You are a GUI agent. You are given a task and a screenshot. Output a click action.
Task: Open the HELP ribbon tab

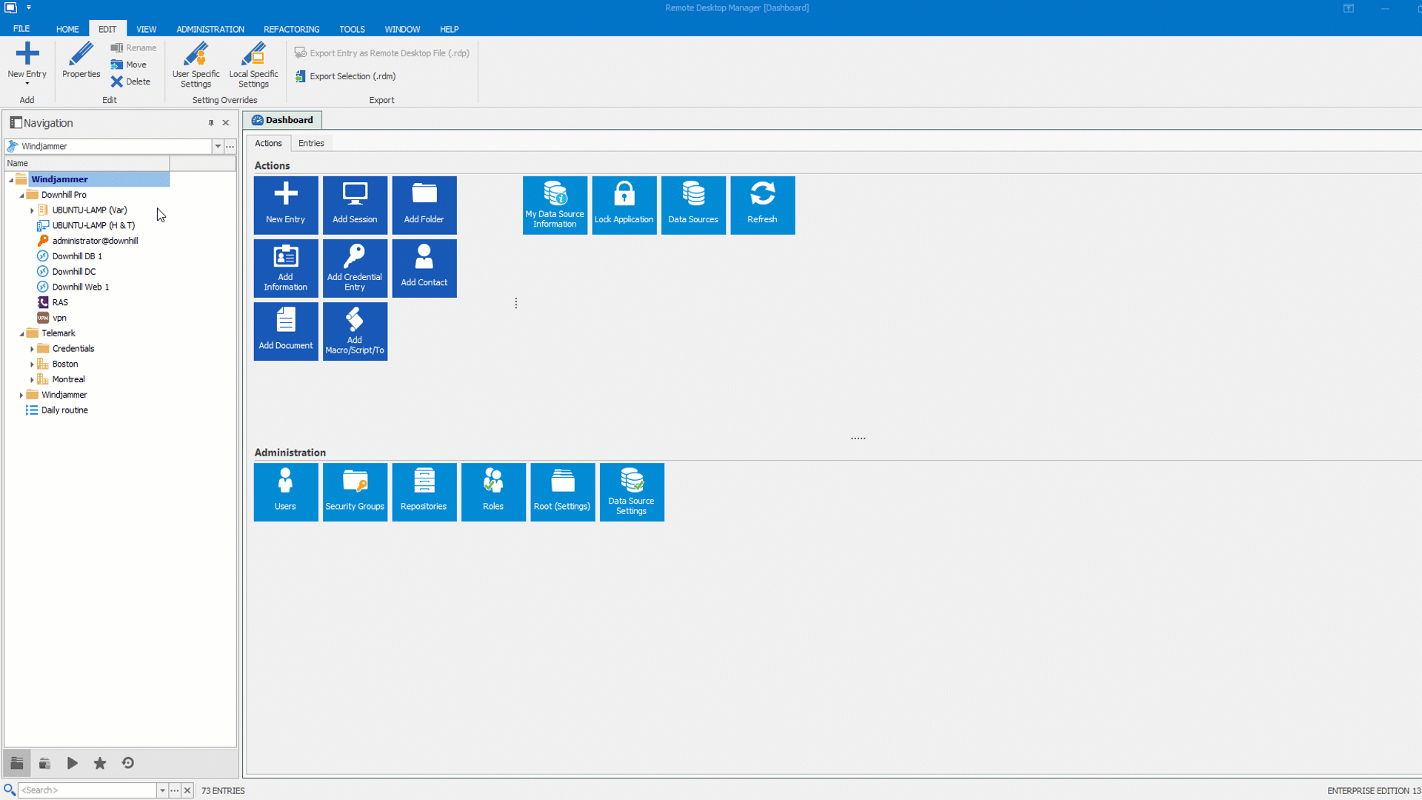point(449,29)
